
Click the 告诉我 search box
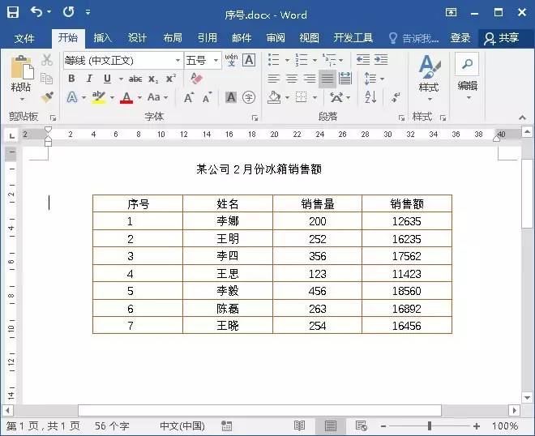[x=414, y=38]
